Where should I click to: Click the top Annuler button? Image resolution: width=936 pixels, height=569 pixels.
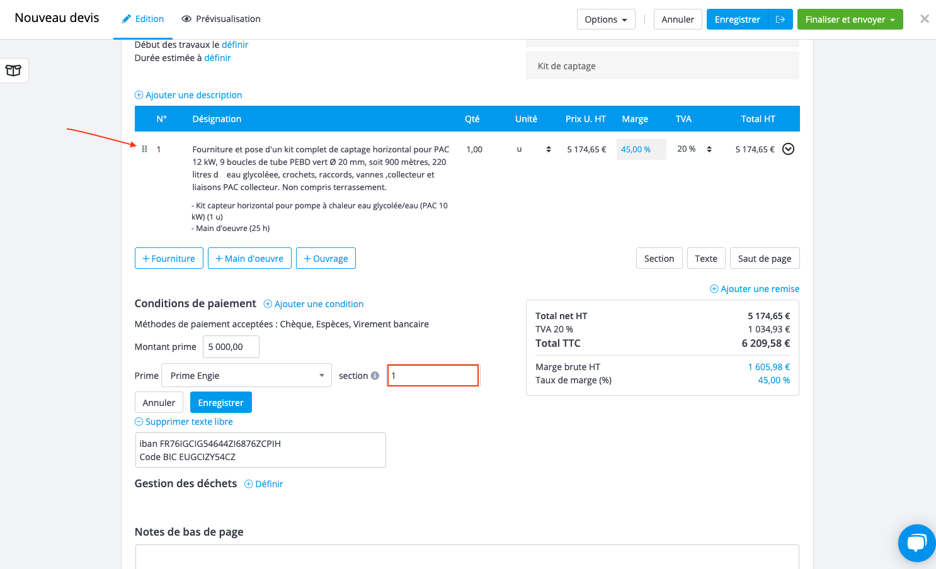(x=678, y=20)
